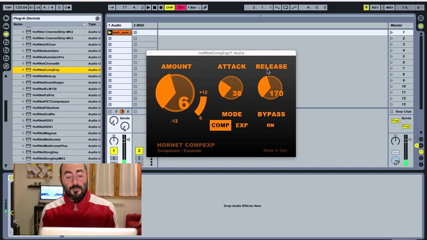427x240 pixels.
Task: Toggle the computer MIDI keyboard icon
Action: pos(366,7)
